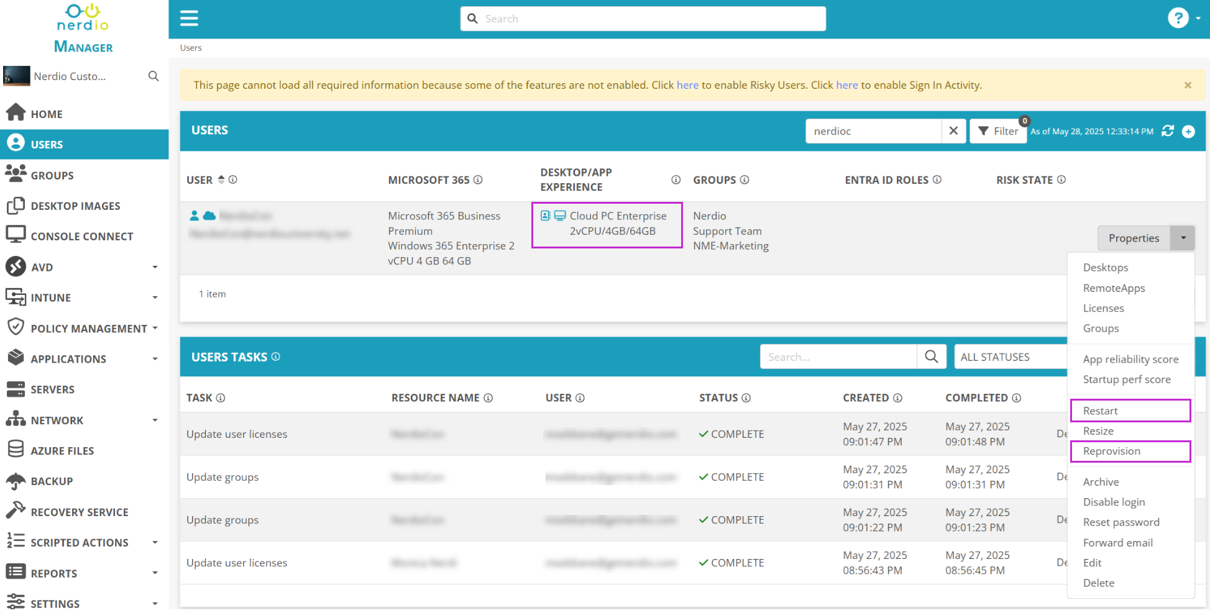Click the Cloud PC desktop icon
The image size is (1210, 613).
pos(560,216)
